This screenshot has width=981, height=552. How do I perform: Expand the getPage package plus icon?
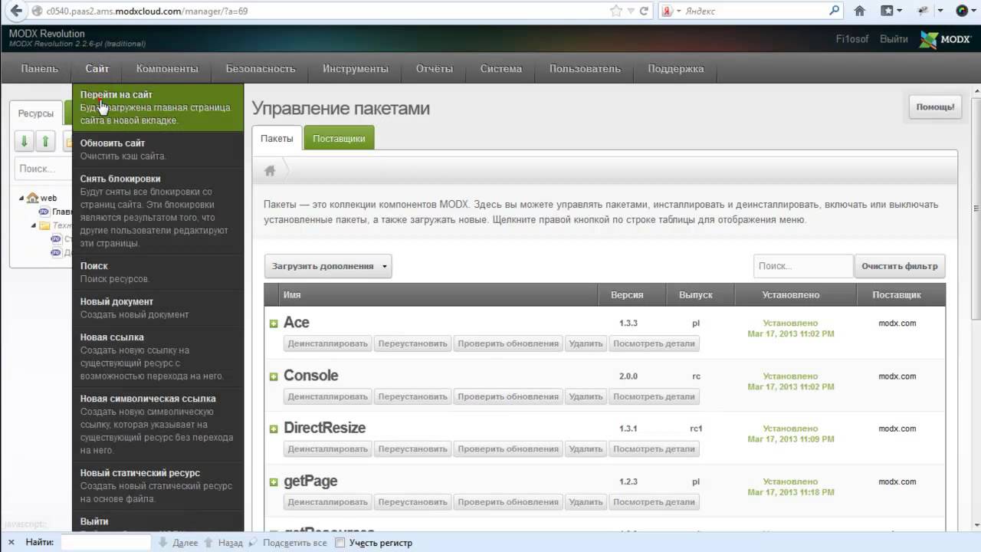(274, 481)
